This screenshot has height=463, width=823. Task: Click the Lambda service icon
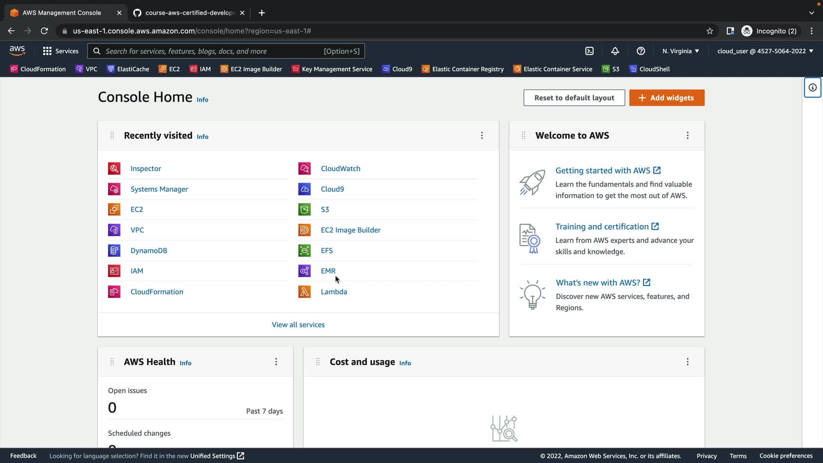coord(304,292)
